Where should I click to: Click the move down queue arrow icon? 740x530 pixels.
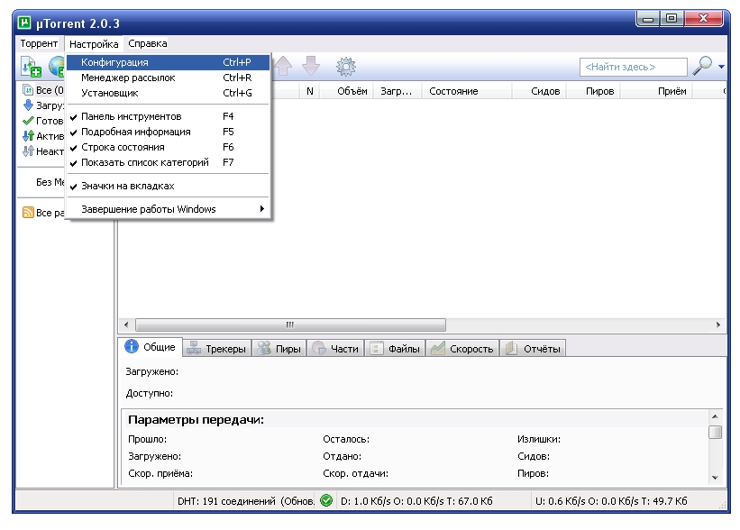pos(311,66)
